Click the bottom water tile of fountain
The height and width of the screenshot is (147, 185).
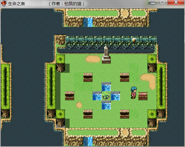[x=106, y=105]
